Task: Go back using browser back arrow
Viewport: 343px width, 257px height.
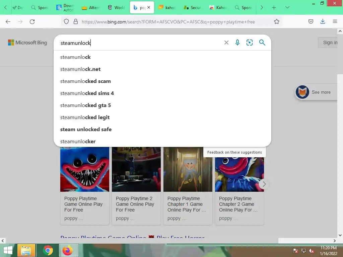Action: click(8, 22)
